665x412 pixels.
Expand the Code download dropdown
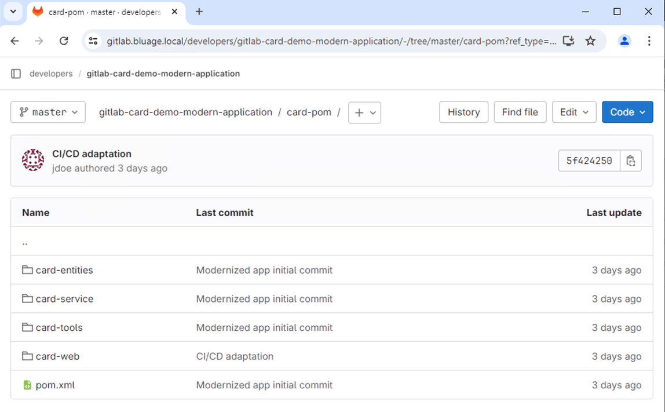pyautogui.click(x=627, y=112)
